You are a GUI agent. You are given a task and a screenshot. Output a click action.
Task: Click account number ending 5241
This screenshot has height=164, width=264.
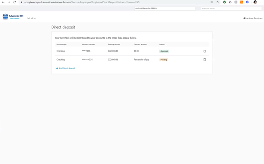tap(88, 60)
